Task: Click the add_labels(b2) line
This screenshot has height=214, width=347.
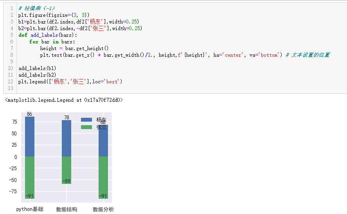Action: tap(37, 75)
